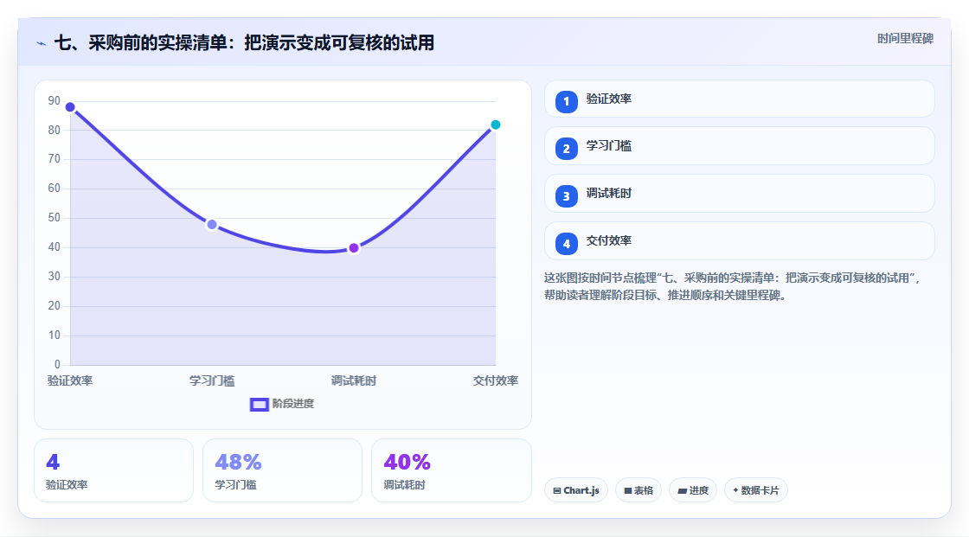Viewport: 969px width, 537px height.
Task: Click the 40% 调试耗时 stat card
Action: click(x=451, y=470)
